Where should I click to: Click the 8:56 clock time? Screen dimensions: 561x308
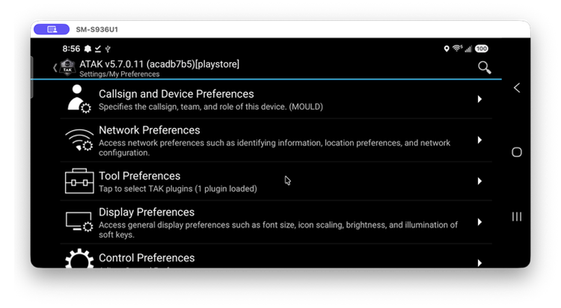point(71,49)
